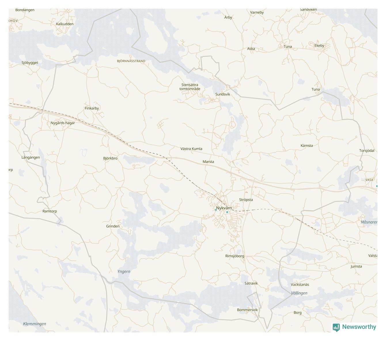Image resolution: width=386 pixels, height=341 pixels.
Task: Click the Yngern lake label
Action: (x=124, y=272)
